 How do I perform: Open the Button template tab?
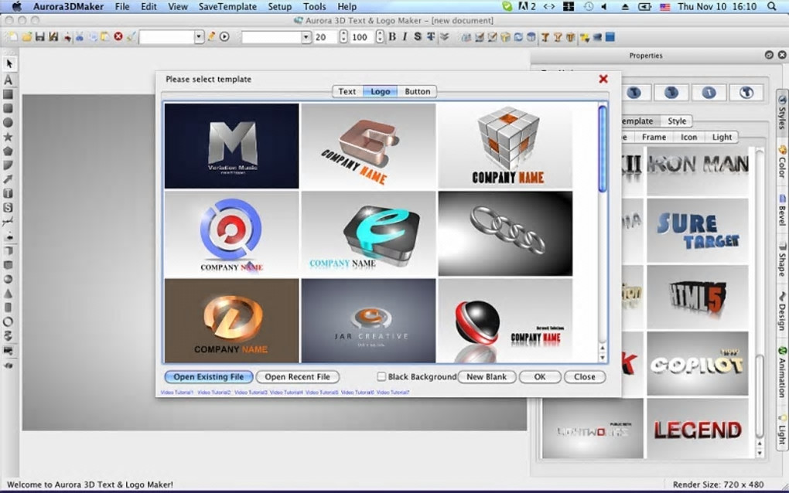click(417, 91)
